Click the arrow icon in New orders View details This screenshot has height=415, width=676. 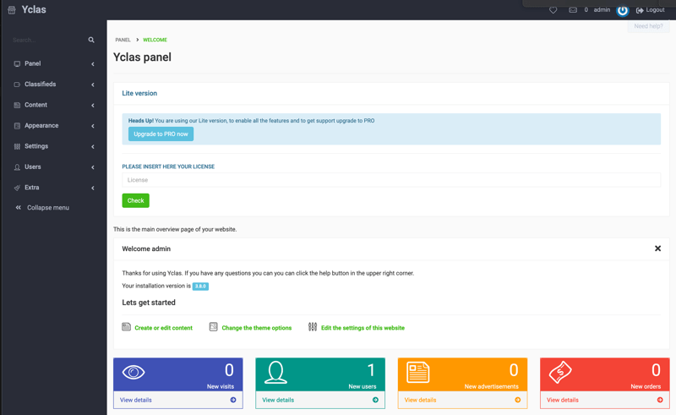[660, 400]
